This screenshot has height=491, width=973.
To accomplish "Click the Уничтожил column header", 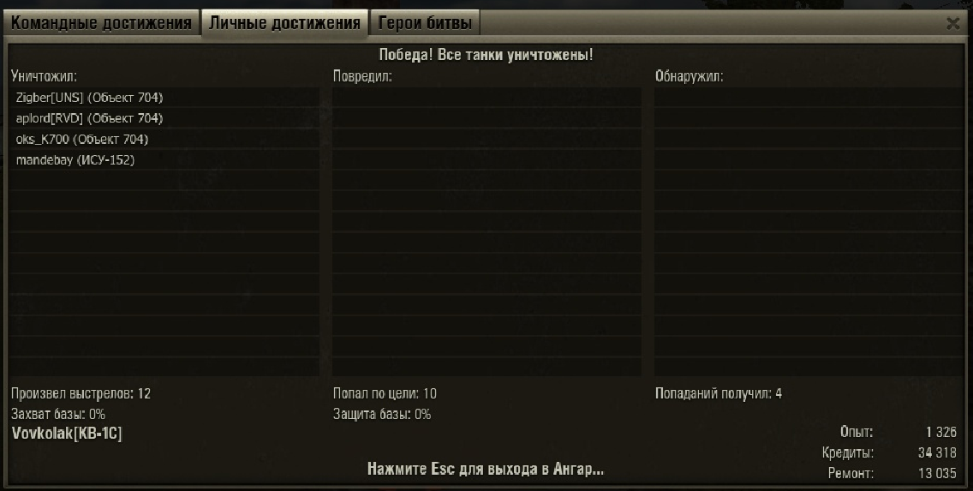I will (x=44, y=76).
